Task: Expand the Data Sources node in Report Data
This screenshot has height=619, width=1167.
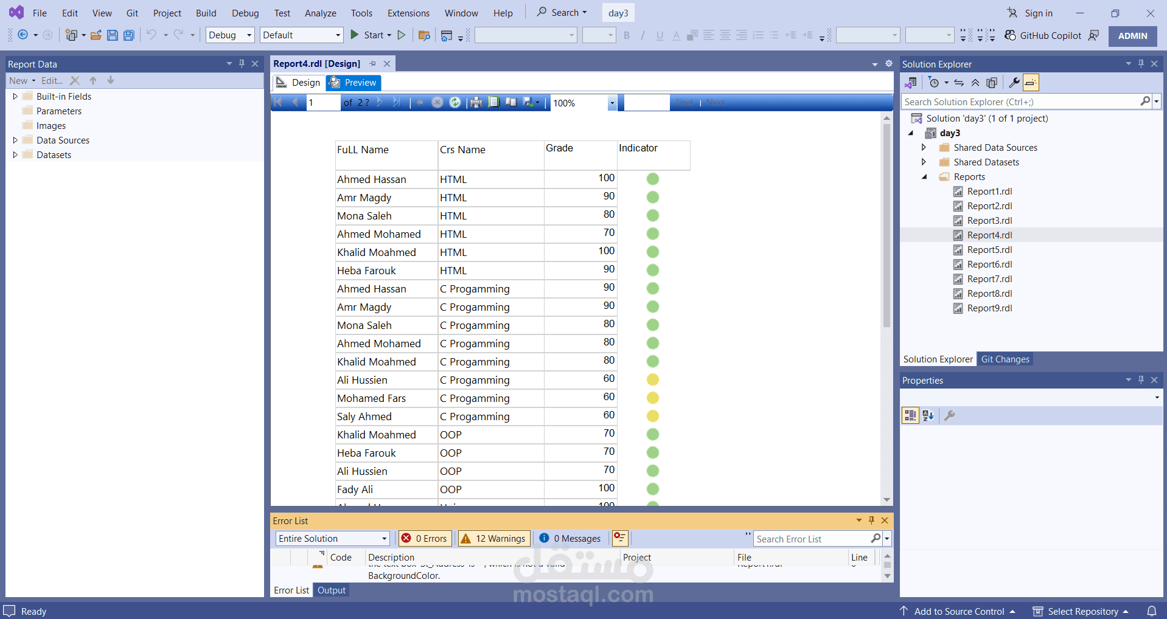Action: (15, 140)
